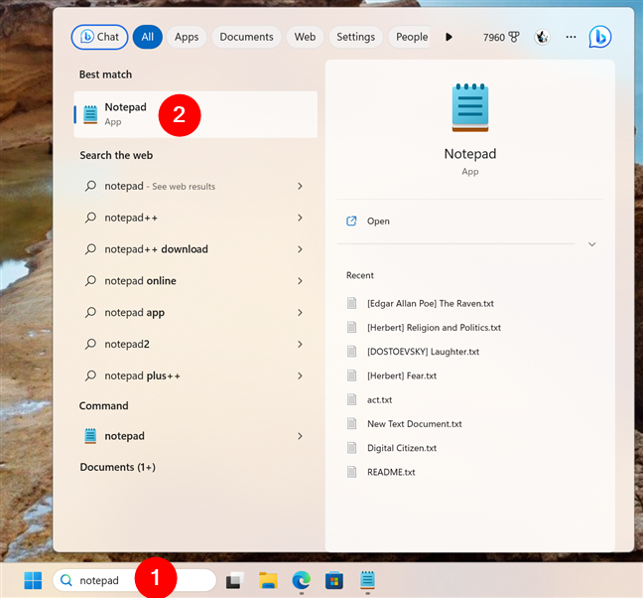Click file icon beside Digital Citizen.txt
The width and height of the screenshot is (643, 598).
[x=352, y=448]
